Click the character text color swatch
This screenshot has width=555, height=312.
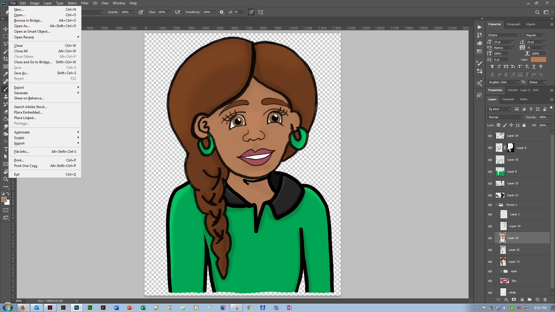click(538, 60)
